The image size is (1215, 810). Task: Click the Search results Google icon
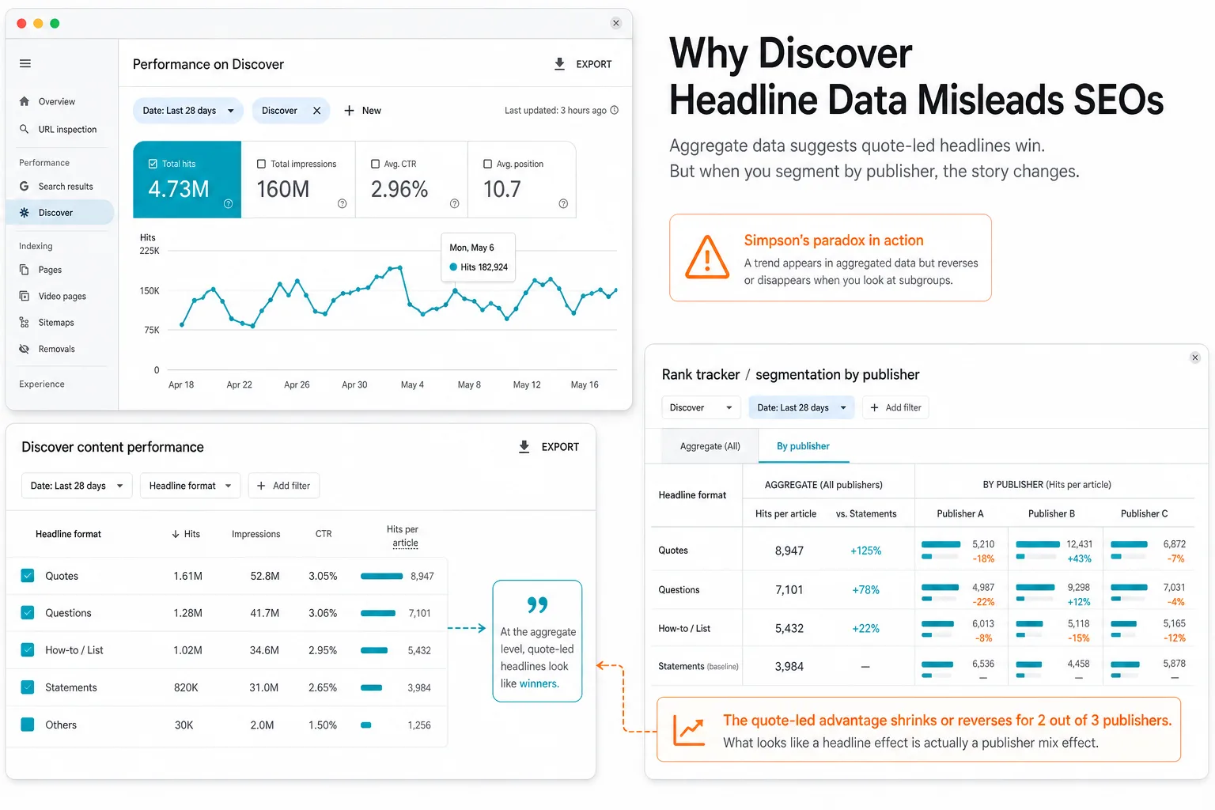[25, 186]
